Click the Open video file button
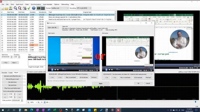The height and width of the screenshot is (112, 200). (53, 28)
